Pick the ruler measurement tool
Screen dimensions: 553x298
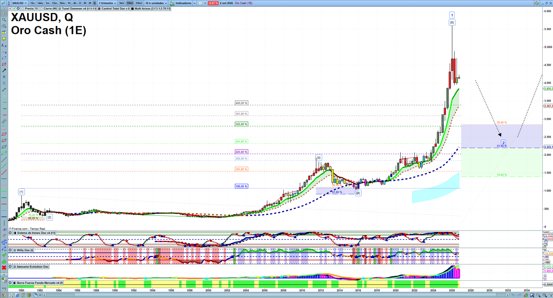tap(4, 121)
